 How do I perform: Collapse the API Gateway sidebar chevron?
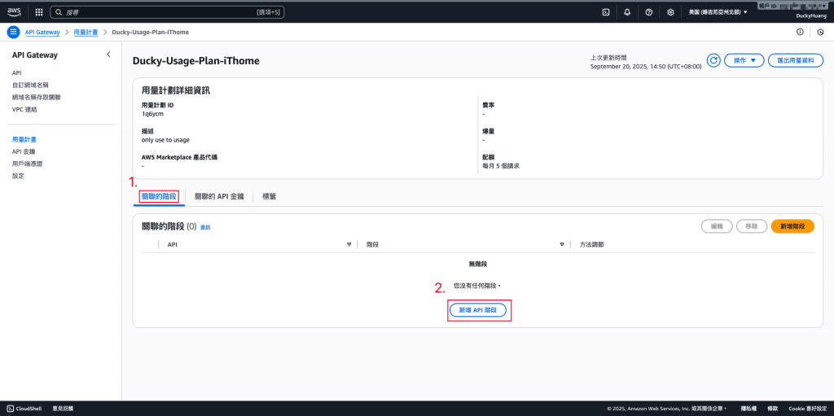click(108, 55)
